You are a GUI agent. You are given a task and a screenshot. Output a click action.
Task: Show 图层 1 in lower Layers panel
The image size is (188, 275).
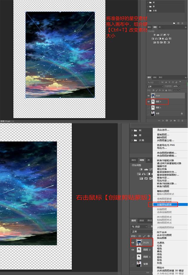point(133,257)
